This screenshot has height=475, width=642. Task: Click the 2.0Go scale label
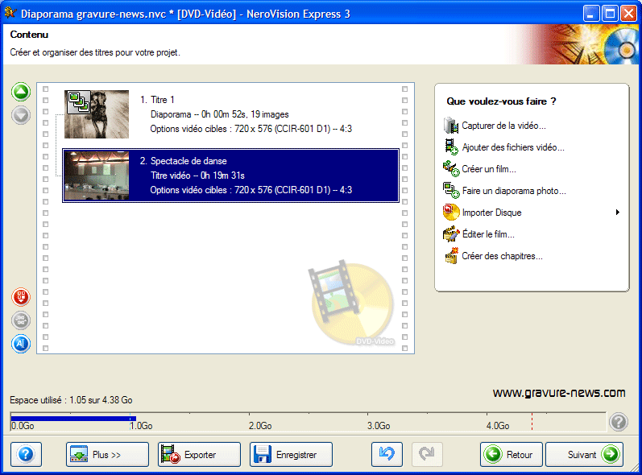[x=260, y=426]
